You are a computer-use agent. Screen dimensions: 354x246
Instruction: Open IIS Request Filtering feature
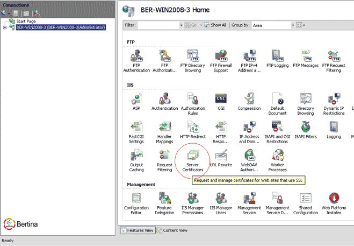[164, 160]
